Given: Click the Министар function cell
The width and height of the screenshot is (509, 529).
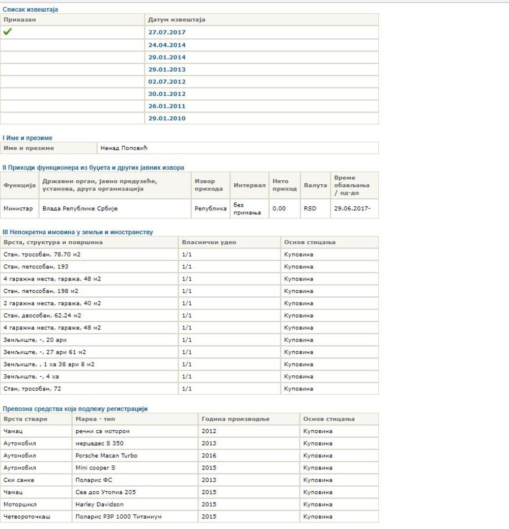Looking at the screenshot, I should [x=18, y=208].
